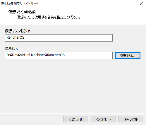Open the 参照(R)... browse dialog
This screenshot has height=125, width=146.
point(128,55)
